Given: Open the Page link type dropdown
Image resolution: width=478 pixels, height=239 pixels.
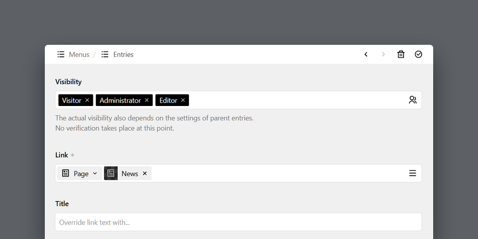Looking at the screenshot, I should (79, 173).
